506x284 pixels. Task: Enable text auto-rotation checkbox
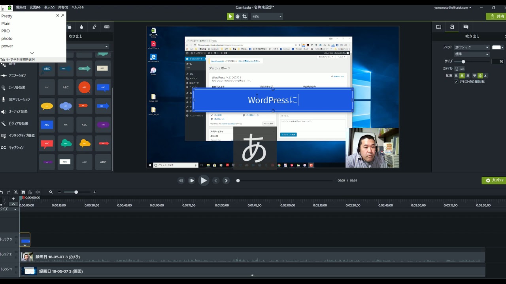click(x=456, y=82)
